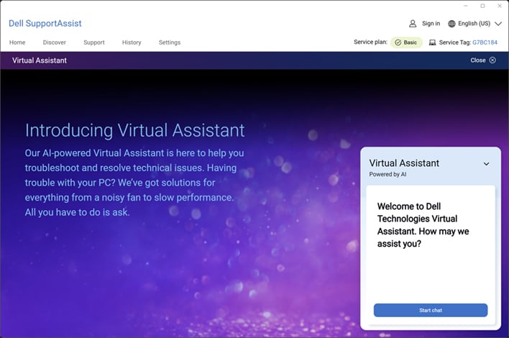Viewport: 509px width, 338px height.
Task: Click the checkmark icon in the Basic badge
Action: coord(398,42)
